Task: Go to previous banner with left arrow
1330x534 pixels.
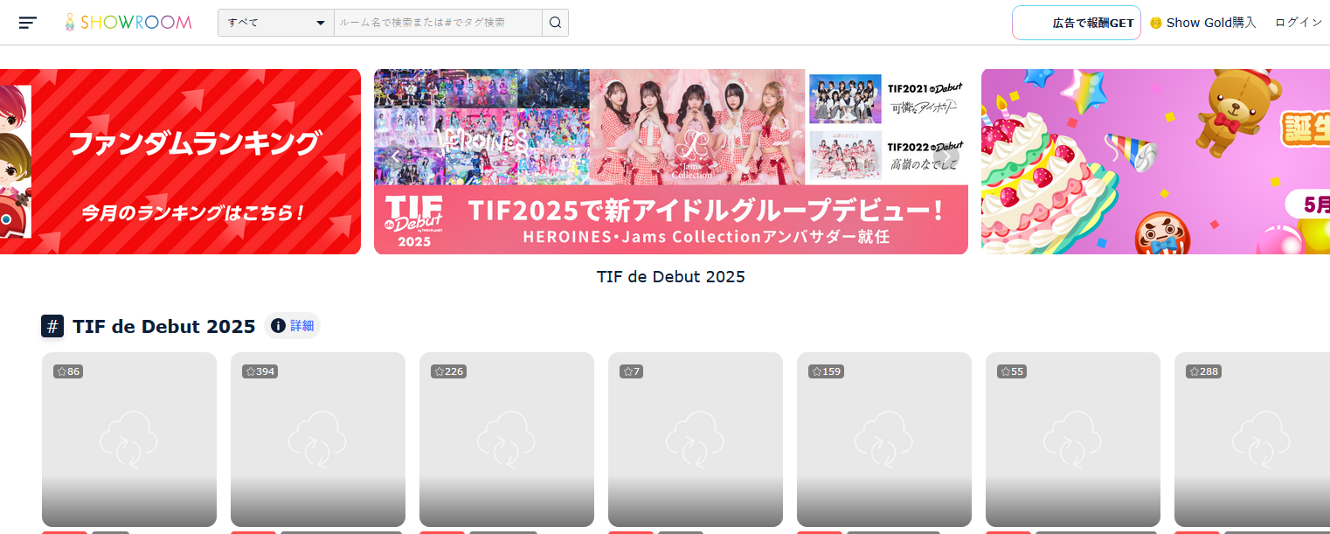Action: pos(396,158)
